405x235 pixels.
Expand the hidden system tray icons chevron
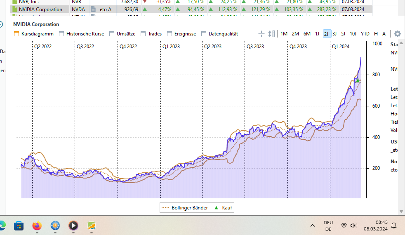click(313, 226)
